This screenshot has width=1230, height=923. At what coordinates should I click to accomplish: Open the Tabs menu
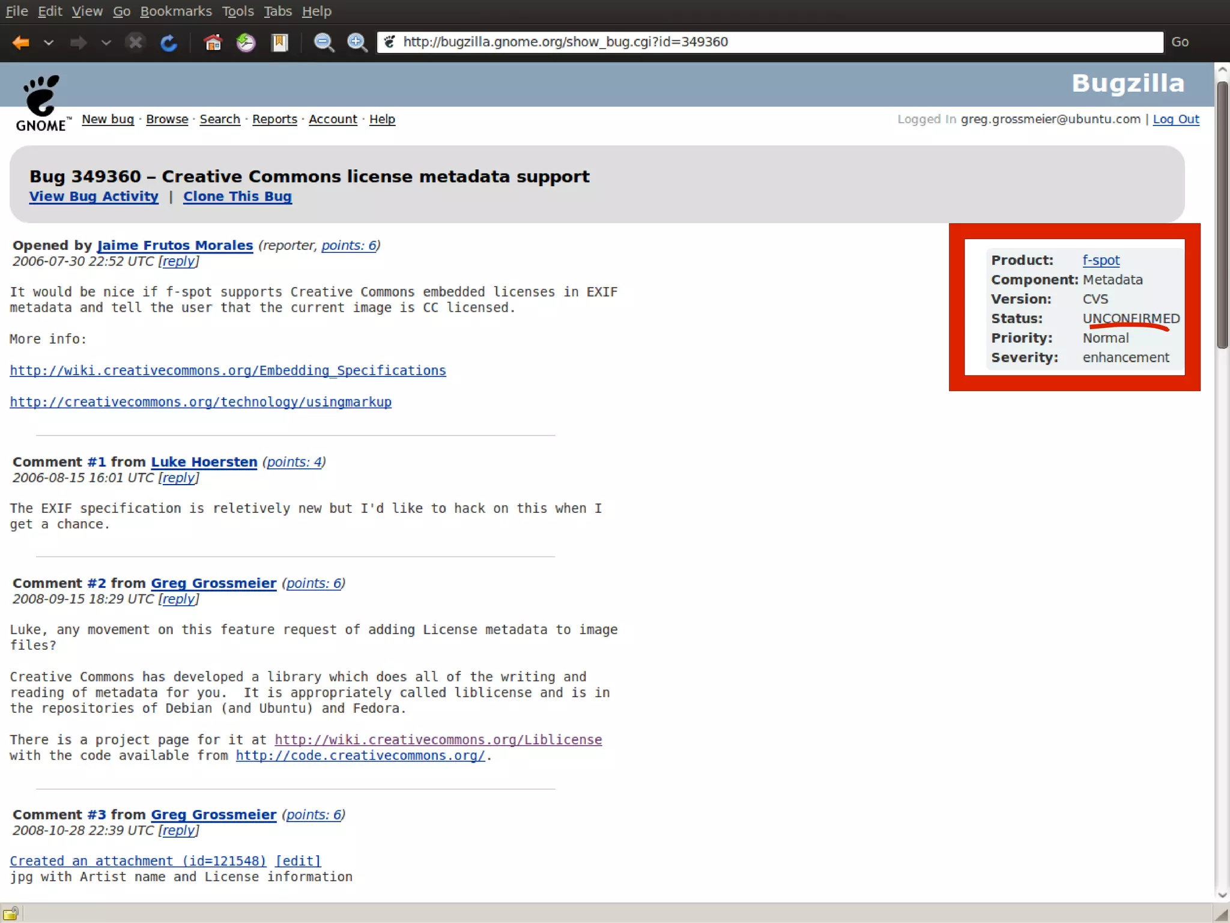point(277,11)
